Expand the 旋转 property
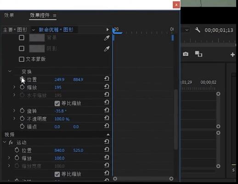Viewport: 238px width, 184px height. click(x=14, y=110)
